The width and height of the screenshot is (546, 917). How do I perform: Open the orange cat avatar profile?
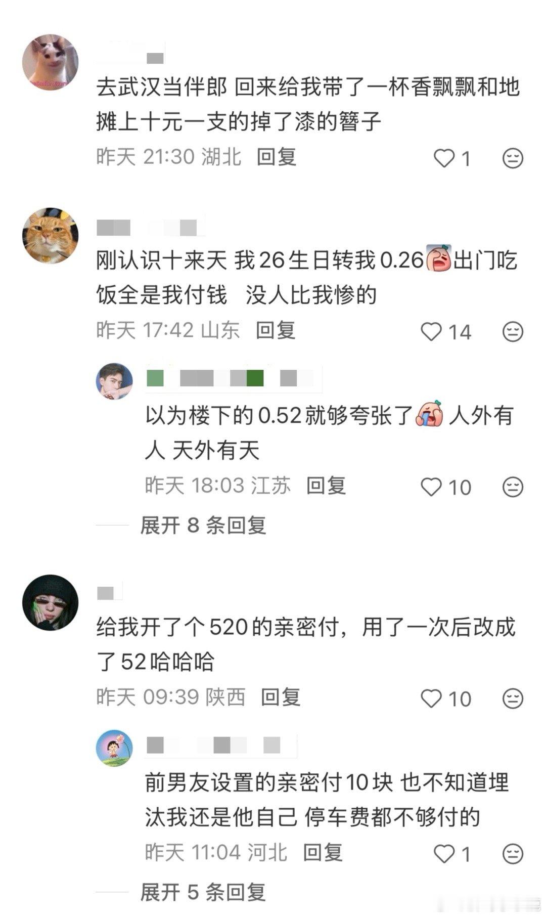pyautogui.click(x=50, y=236)
